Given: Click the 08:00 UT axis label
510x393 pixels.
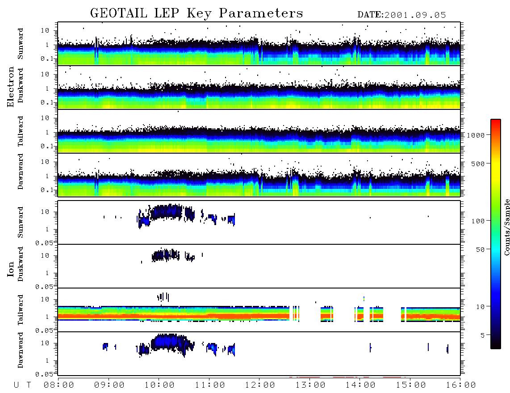Looking at the screenshot, I should (x=59, y=385).
